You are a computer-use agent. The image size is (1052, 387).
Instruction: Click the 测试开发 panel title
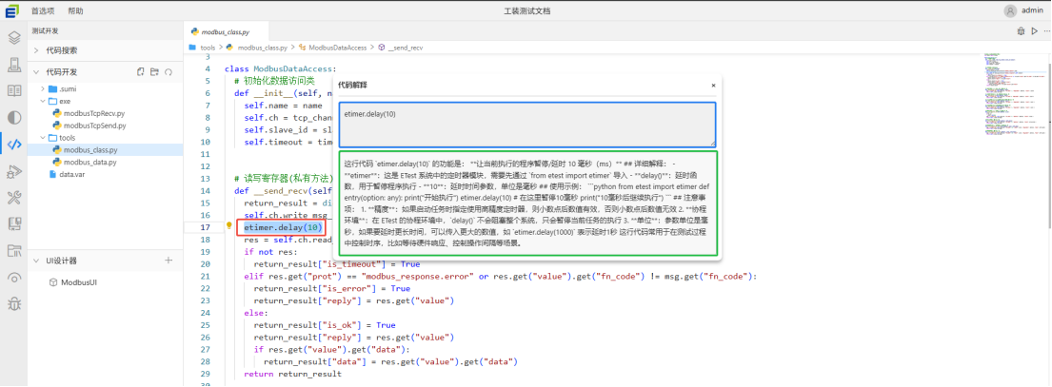pos(45,30)
